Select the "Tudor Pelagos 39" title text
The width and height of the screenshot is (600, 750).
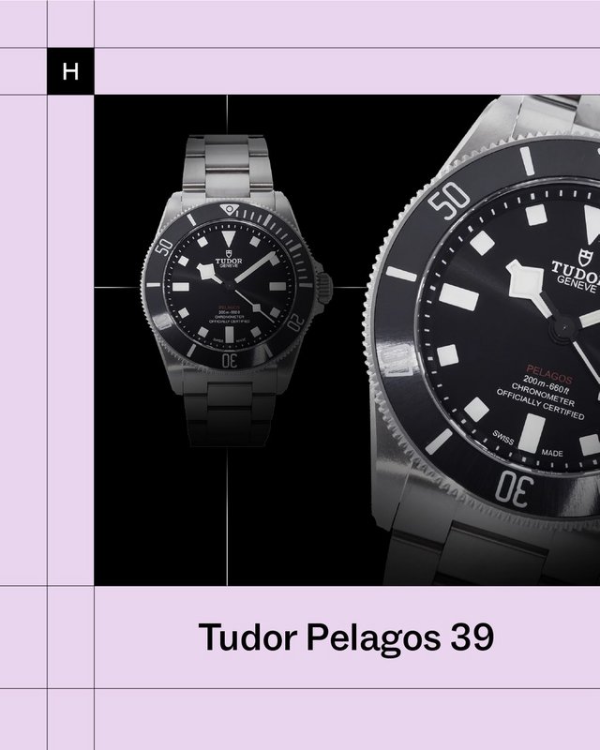[346, 637]
